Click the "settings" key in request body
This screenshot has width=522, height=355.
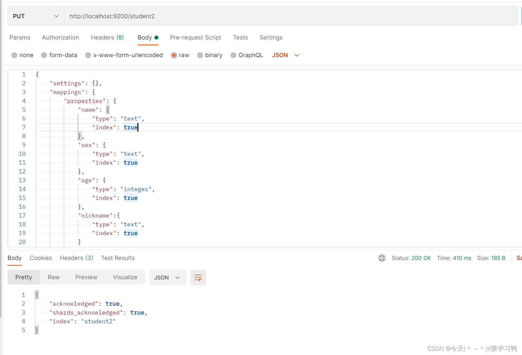[x=67, y=83]
